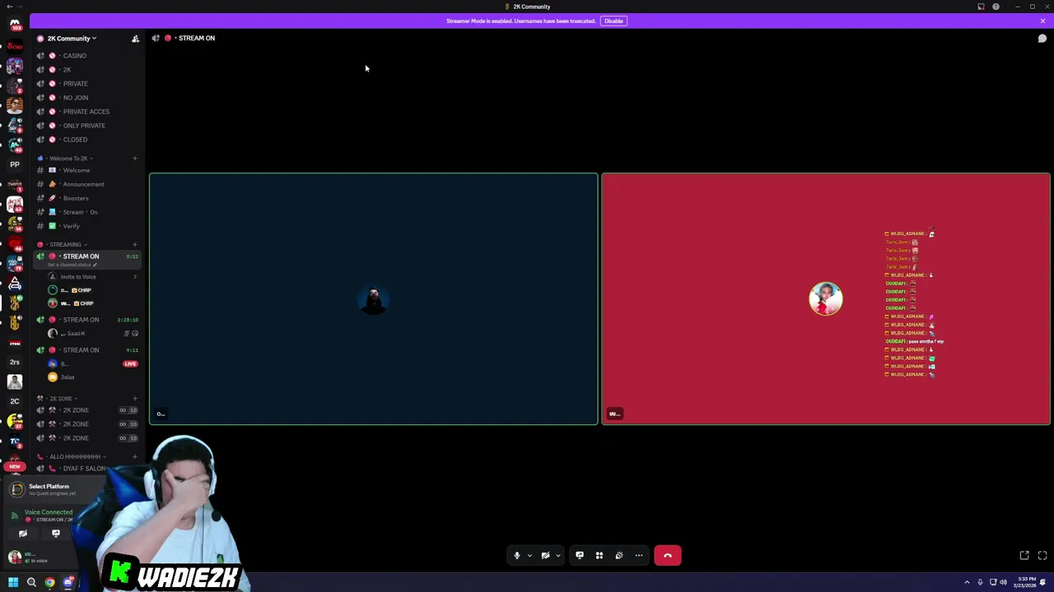The width and height of the screenshot is (1054, 592).
Task: Open the 2C server in server list
Action: coord(15,401)
